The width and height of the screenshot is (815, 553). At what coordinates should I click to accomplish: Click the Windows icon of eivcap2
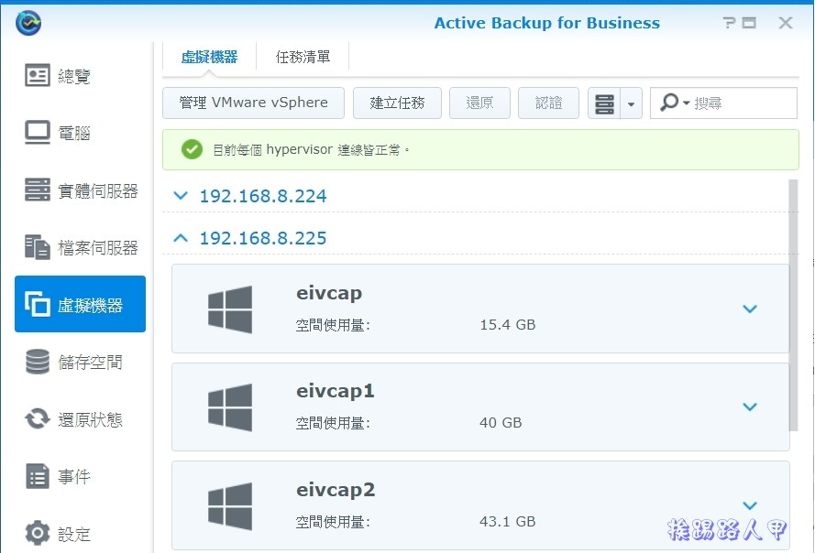[230, 506]
